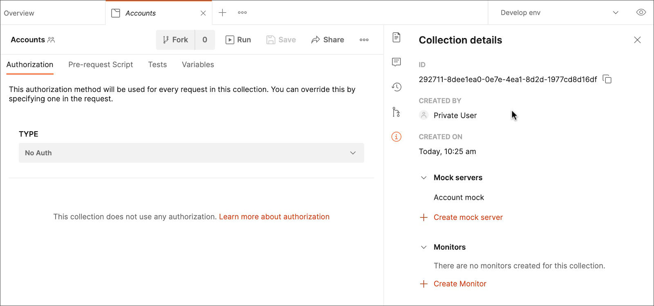Click Learn more about authorization link
The image size is (654, 306).
[274, 217]
